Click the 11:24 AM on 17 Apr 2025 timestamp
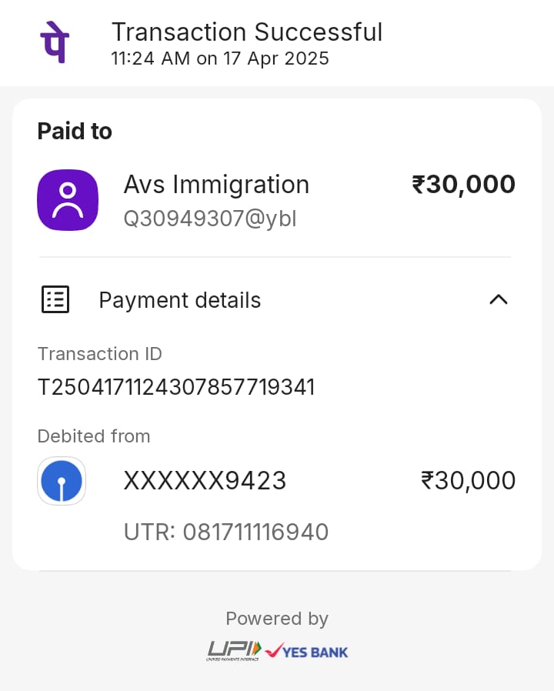The height and width of the screenshot is (691, 554). tap(220, 58)
